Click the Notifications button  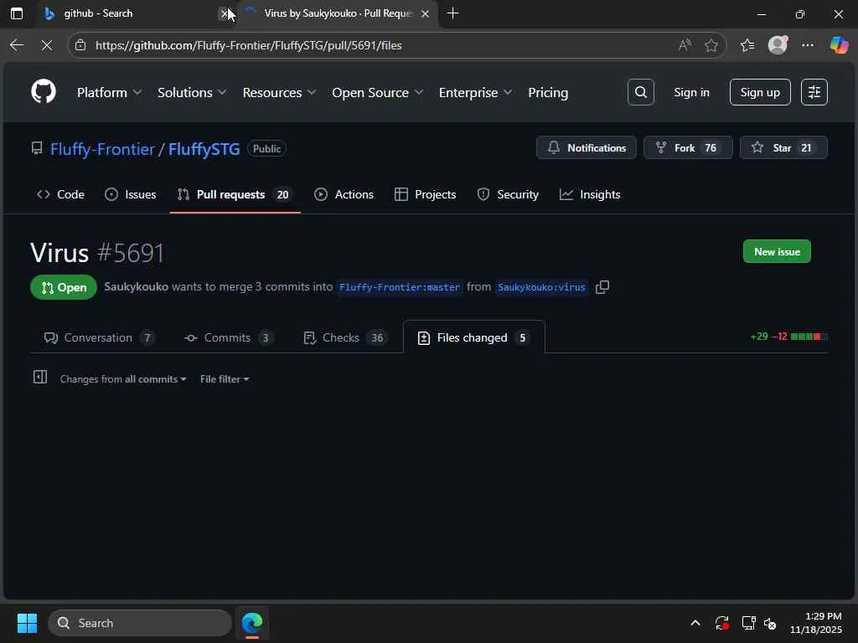587,147
